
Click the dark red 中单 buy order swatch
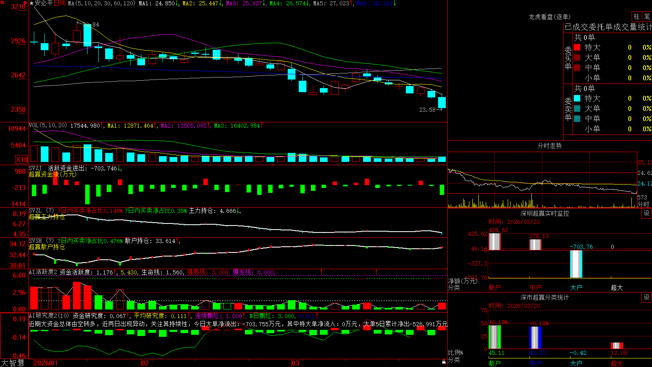[577, 68]
